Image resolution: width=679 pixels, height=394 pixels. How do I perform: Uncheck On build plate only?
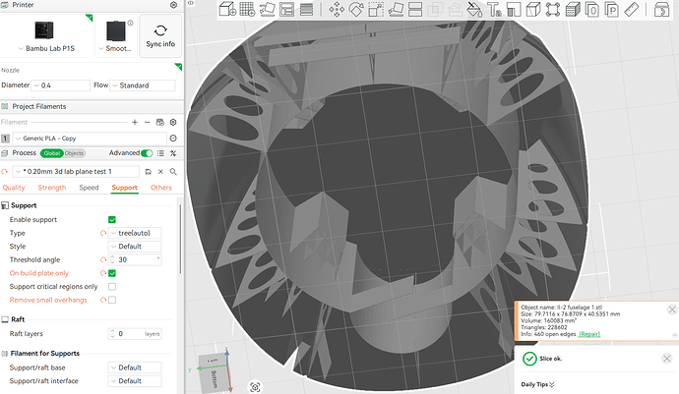[112, 273]
